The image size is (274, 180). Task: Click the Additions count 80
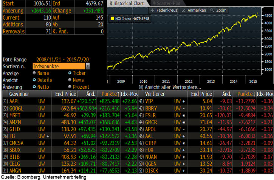click(48, 25)
